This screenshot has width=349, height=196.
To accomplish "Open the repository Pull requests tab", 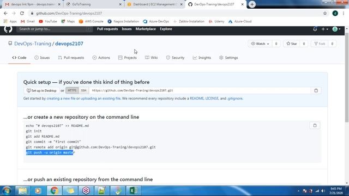I will (x=71, y=58).
